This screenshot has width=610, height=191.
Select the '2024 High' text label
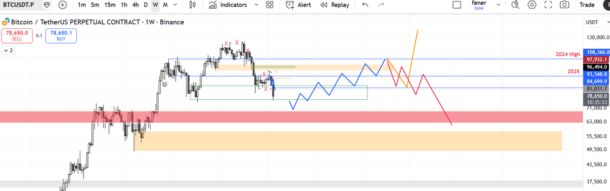568,54
